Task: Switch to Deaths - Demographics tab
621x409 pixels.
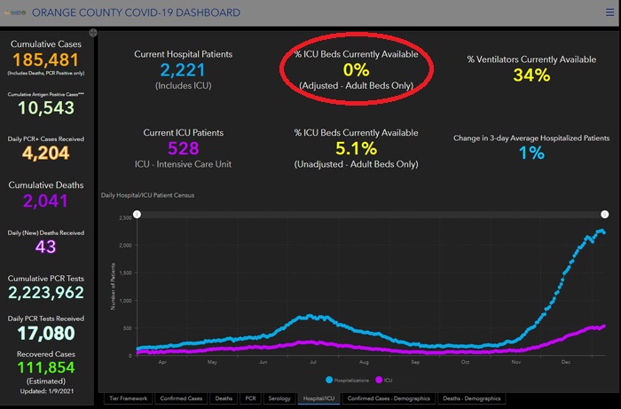Action: tap(472, 398)
